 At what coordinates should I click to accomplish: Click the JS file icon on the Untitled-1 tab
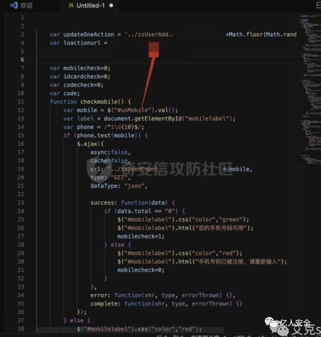(x=71, y=6)
